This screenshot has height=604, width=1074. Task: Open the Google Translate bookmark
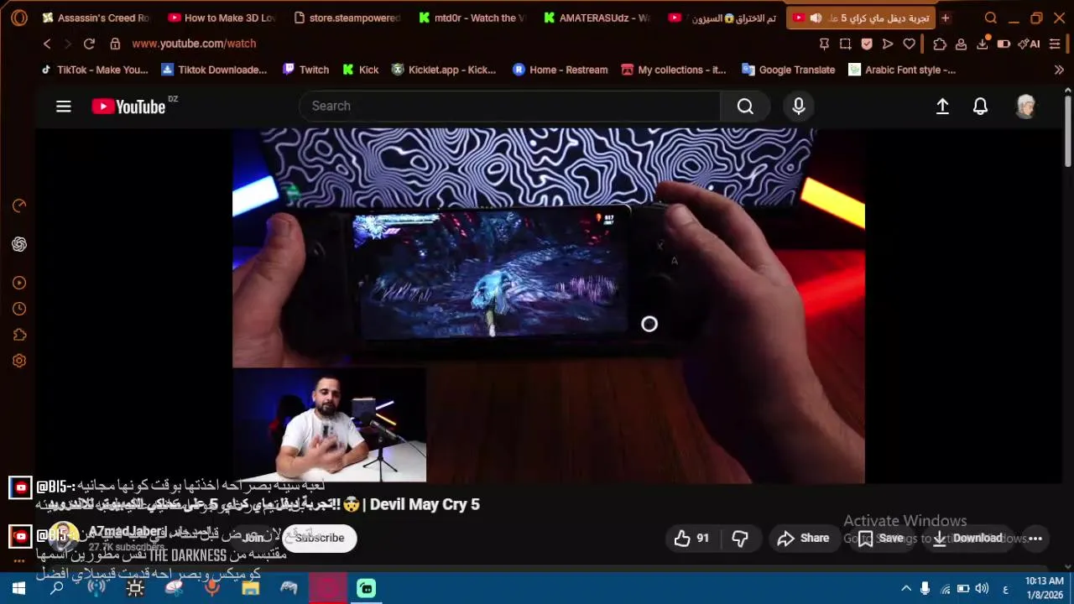coord(789,70)
